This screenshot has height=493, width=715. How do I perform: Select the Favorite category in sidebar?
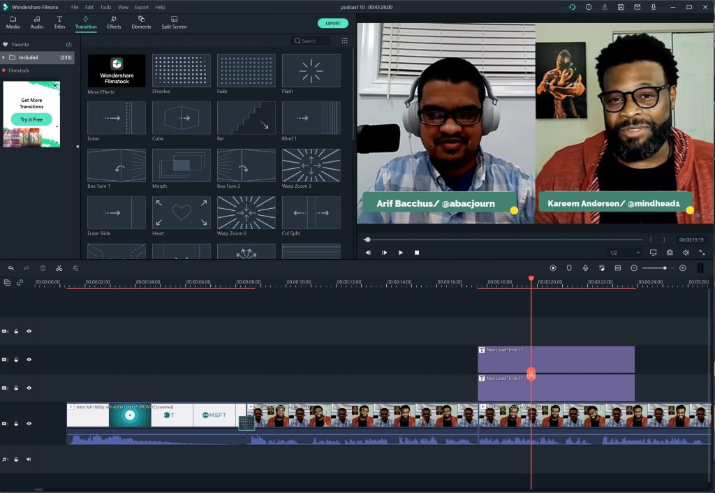(x=37, y=45)
